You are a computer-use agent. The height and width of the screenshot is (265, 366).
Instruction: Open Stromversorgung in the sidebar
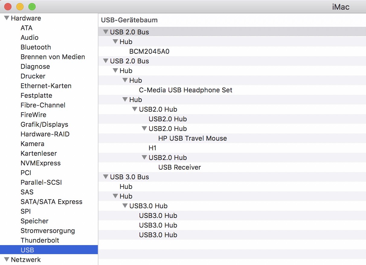pos(48,231)
